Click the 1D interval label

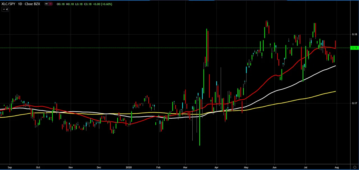point(20,4)
